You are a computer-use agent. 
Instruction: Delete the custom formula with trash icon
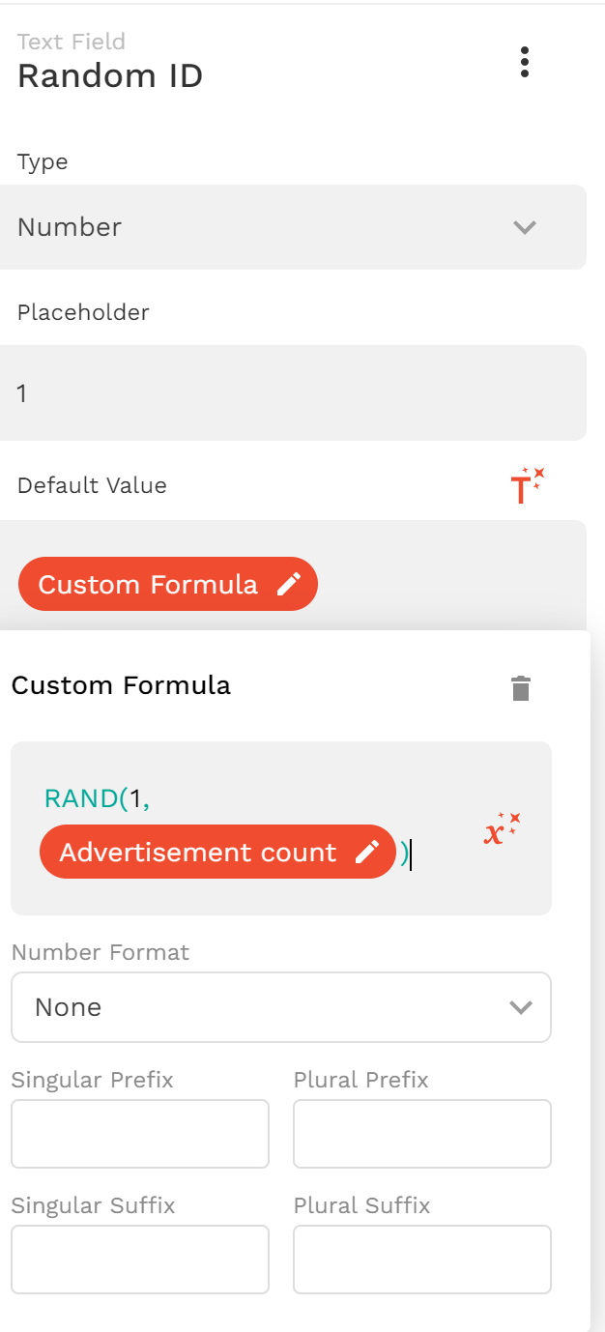pyautogui.click(x=521, y=688)
